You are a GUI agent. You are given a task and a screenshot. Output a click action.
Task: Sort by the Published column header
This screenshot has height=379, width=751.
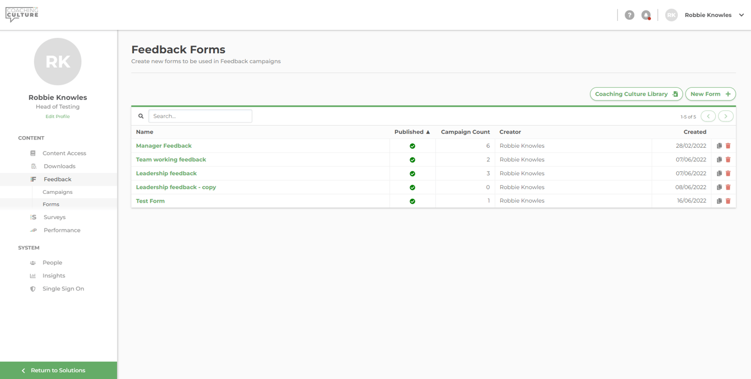tap(412, 132)
